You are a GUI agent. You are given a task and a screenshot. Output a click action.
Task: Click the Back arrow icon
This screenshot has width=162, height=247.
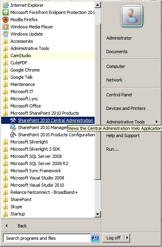[6, 226]
